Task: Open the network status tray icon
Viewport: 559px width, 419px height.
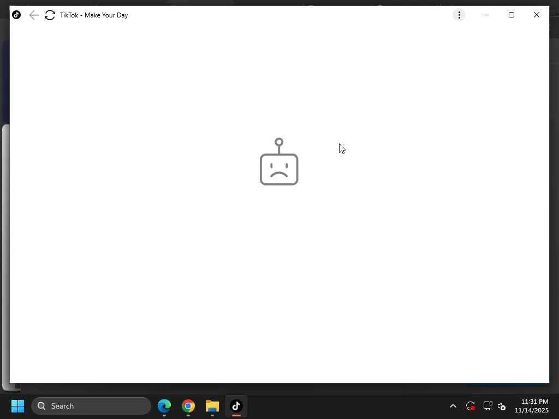Action: 487,406
